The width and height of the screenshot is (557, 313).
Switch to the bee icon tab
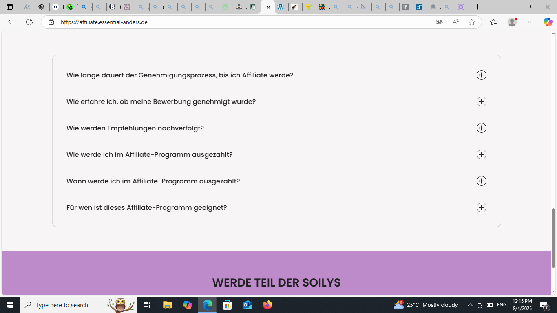(239, 7)
